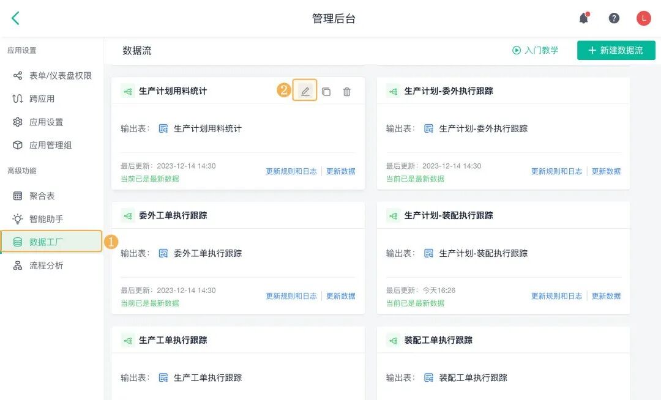
Task: Edit the 生产计划用料统计 data flow
Action: [x=305, y=91]
